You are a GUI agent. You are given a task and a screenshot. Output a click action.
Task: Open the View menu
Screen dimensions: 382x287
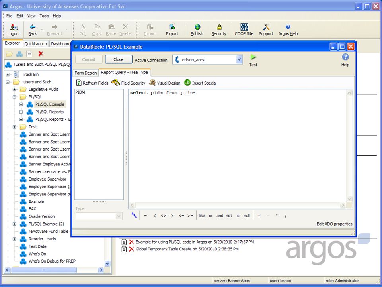point(31,16)
